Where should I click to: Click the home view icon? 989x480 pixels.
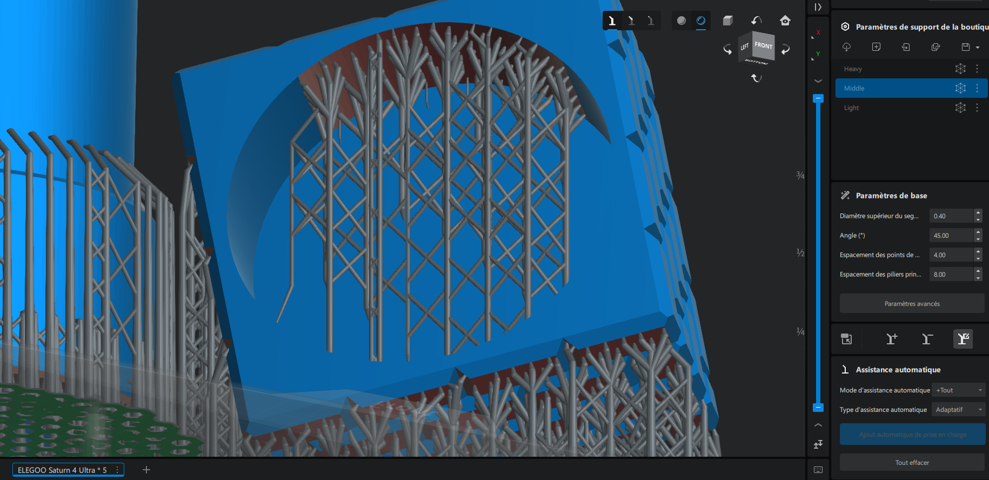pos(785,21)
